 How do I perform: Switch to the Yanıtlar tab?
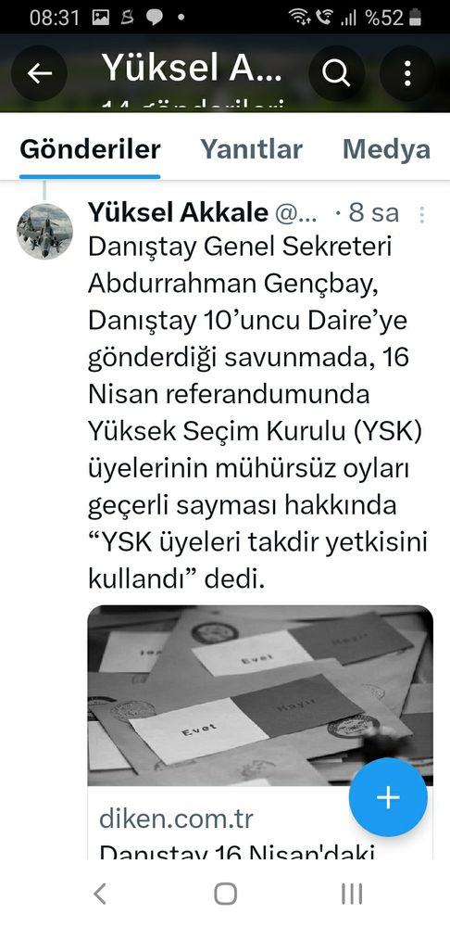click(x=251, y=149)
